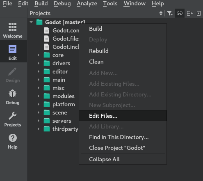This screenshot has height=181, width=203.
Task: Select the Godot.config file icon
Action: point(47,30)
